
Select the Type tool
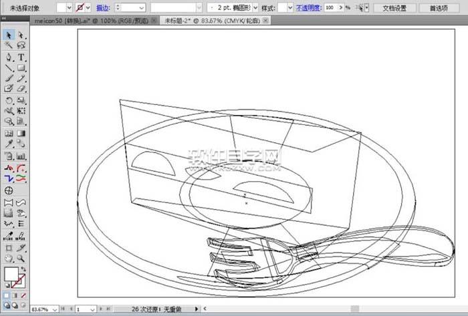point(21,57)
